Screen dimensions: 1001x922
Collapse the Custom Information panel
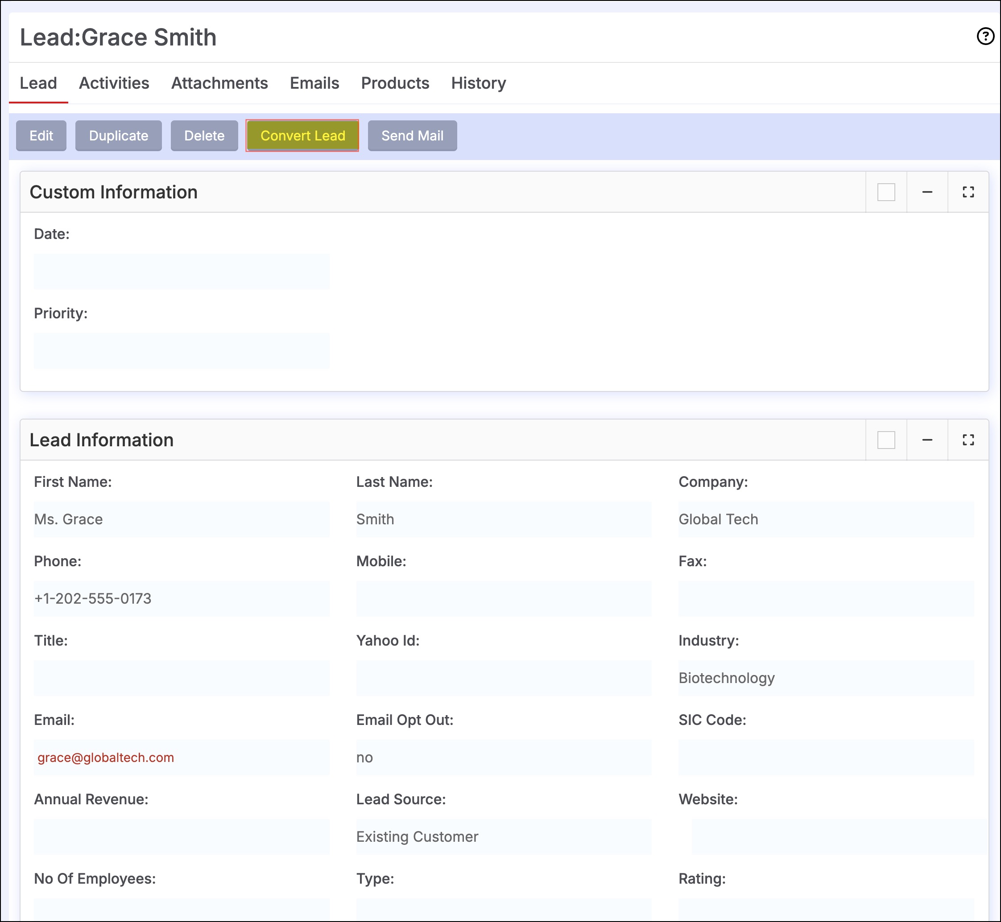(927, 192)
